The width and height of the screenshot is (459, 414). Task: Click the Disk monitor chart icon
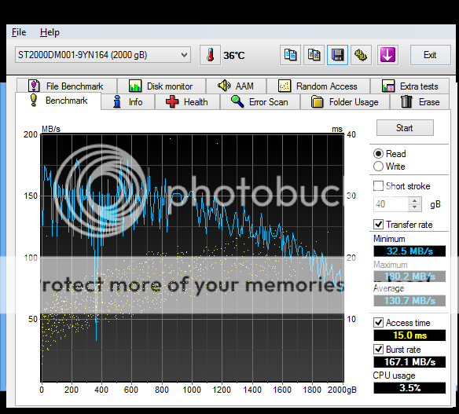135,86
